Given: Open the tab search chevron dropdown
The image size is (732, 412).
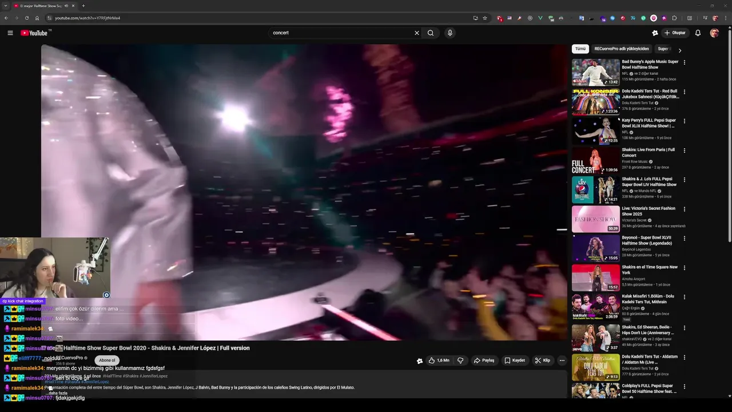Looking at the screenshot, I should click(x=5, y=6).
